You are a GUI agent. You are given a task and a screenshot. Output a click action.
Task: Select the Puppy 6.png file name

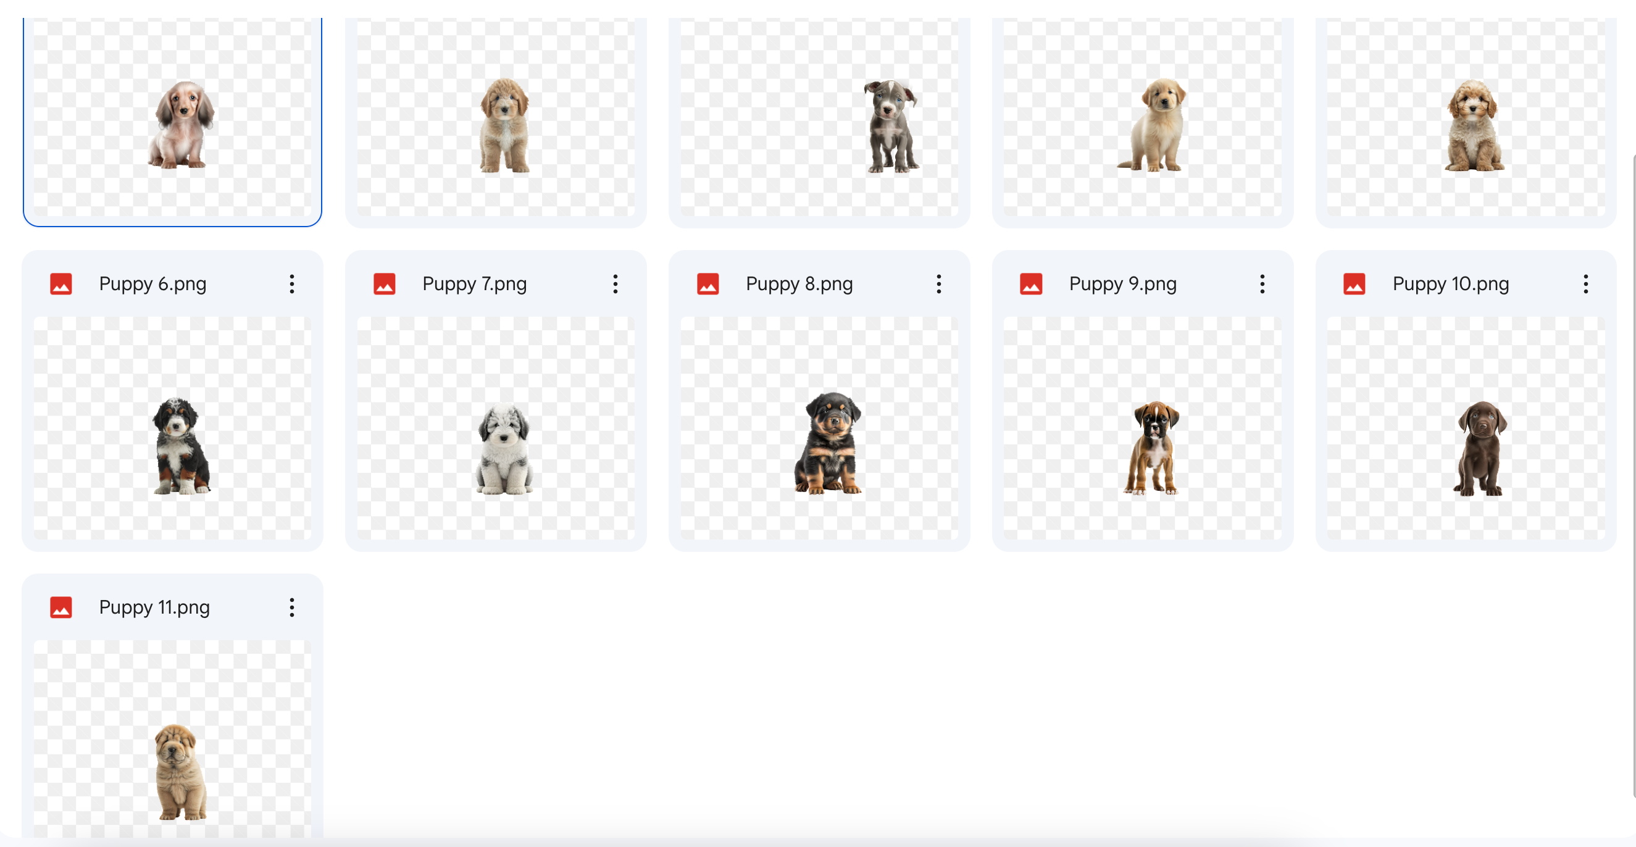pyautogui.click(x=152, y=284)
